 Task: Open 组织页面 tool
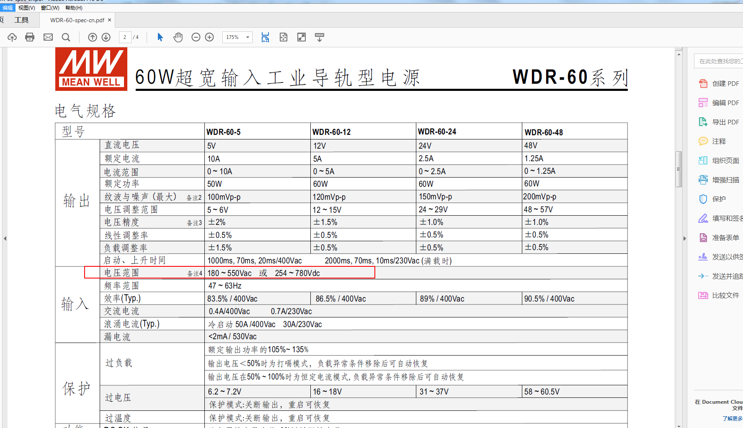click(719, 160)
